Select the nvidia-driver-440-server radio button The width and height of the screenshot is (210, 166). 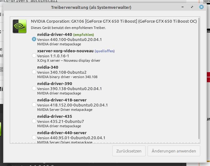[34, 137]
